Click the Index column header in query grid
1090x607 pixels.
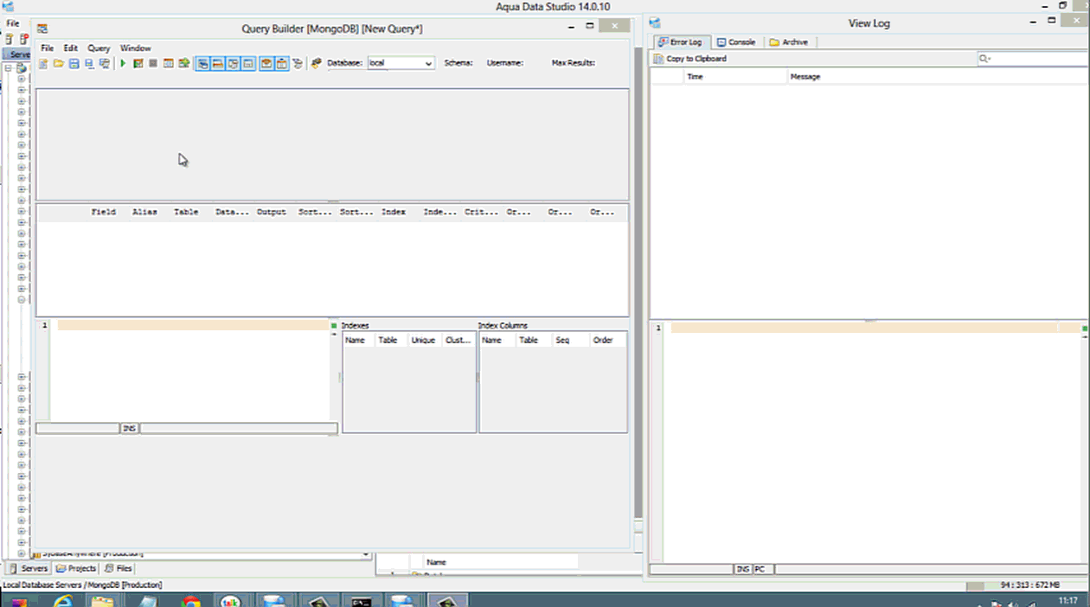394,212
